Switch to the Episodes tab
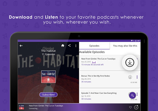 click(x=94, y=46)
